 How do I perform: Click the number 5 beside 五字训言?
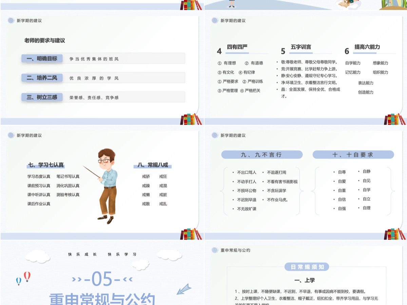[x=283, y=51]
